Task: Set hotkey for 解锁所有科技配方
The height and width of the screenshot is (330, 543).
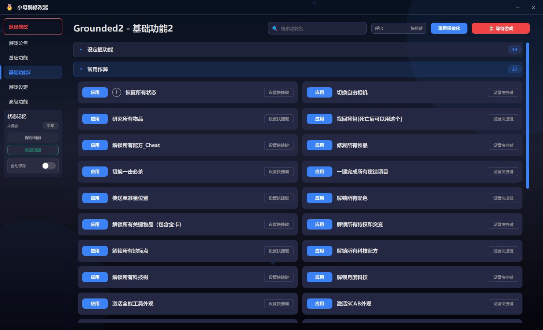Action: pos(503,251)
